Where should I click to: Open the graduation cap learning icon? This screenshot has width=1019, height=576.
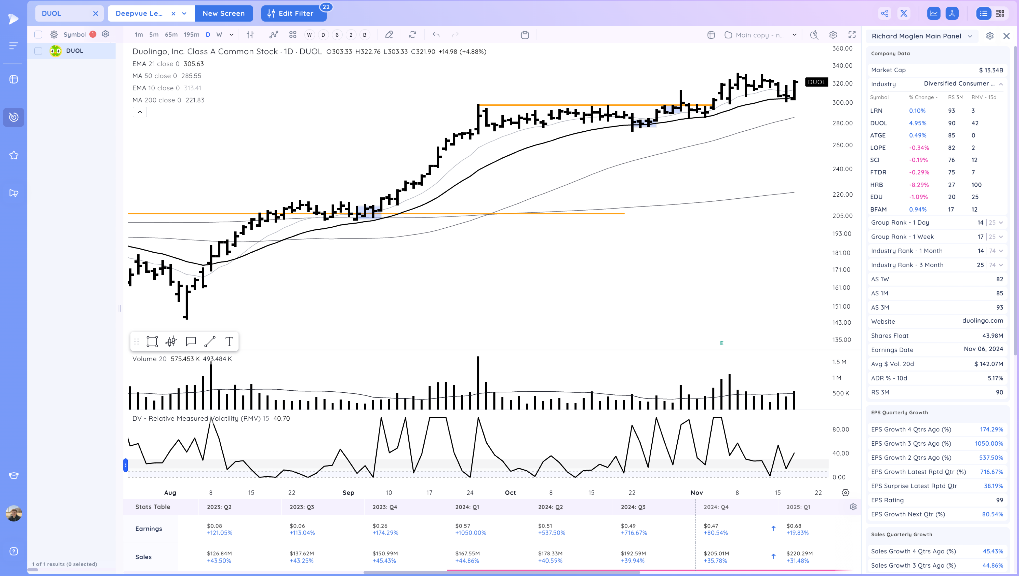(x=14, y=475)
